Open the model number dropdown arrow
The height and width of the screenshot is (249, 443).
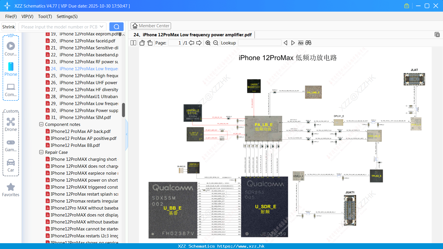point(102,27)
